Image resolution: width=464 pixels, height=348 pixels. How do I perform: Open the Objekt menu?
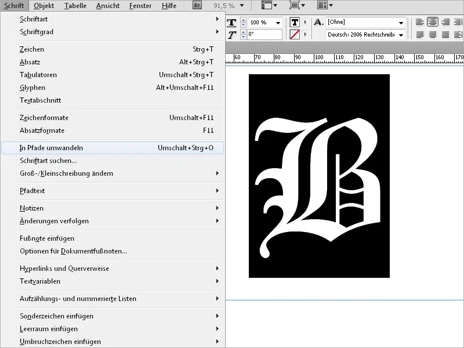(x=44, y=6)
